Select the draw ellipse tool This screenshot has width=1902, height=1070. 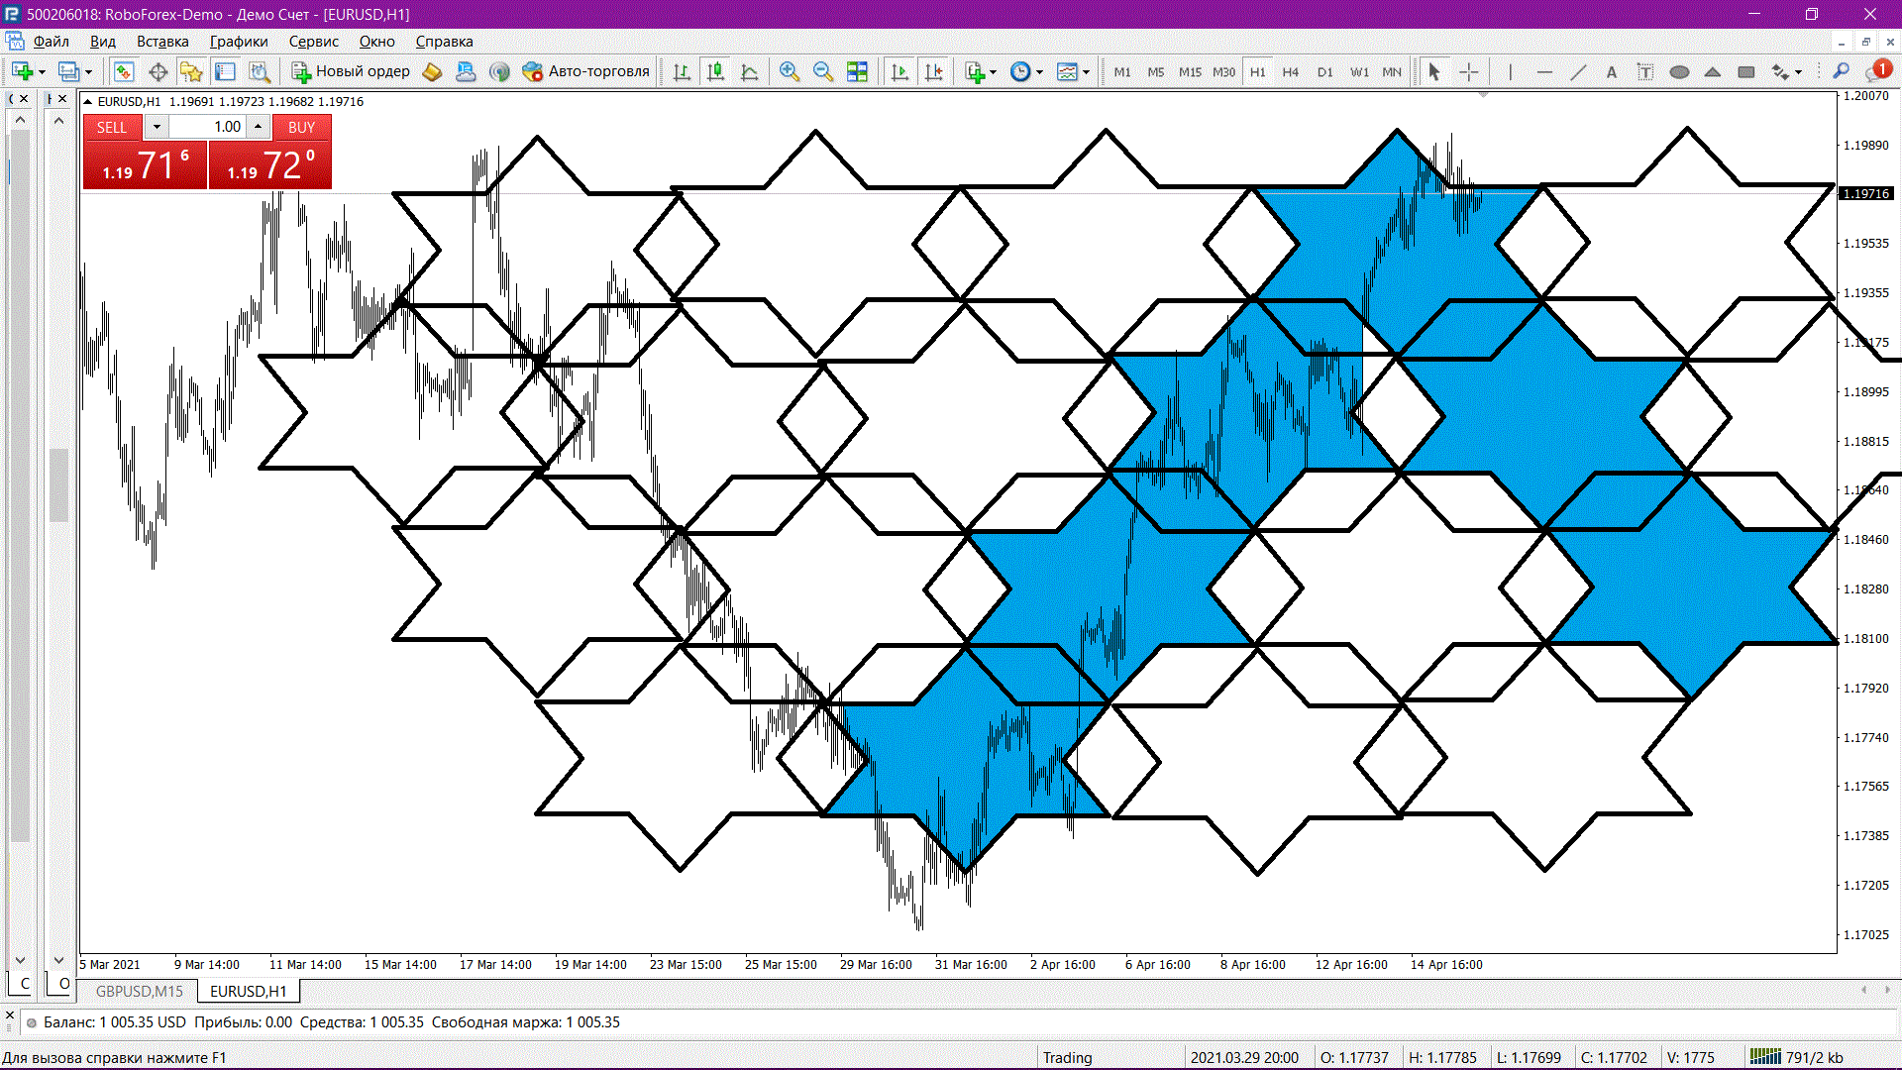point(1679,71)
